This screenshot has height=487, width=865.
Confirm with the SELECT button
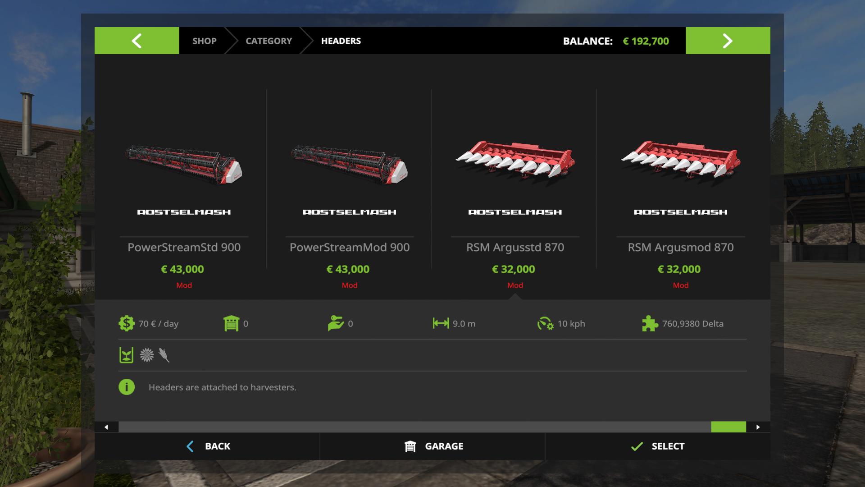pyautogui.click(x=658, y=446)
